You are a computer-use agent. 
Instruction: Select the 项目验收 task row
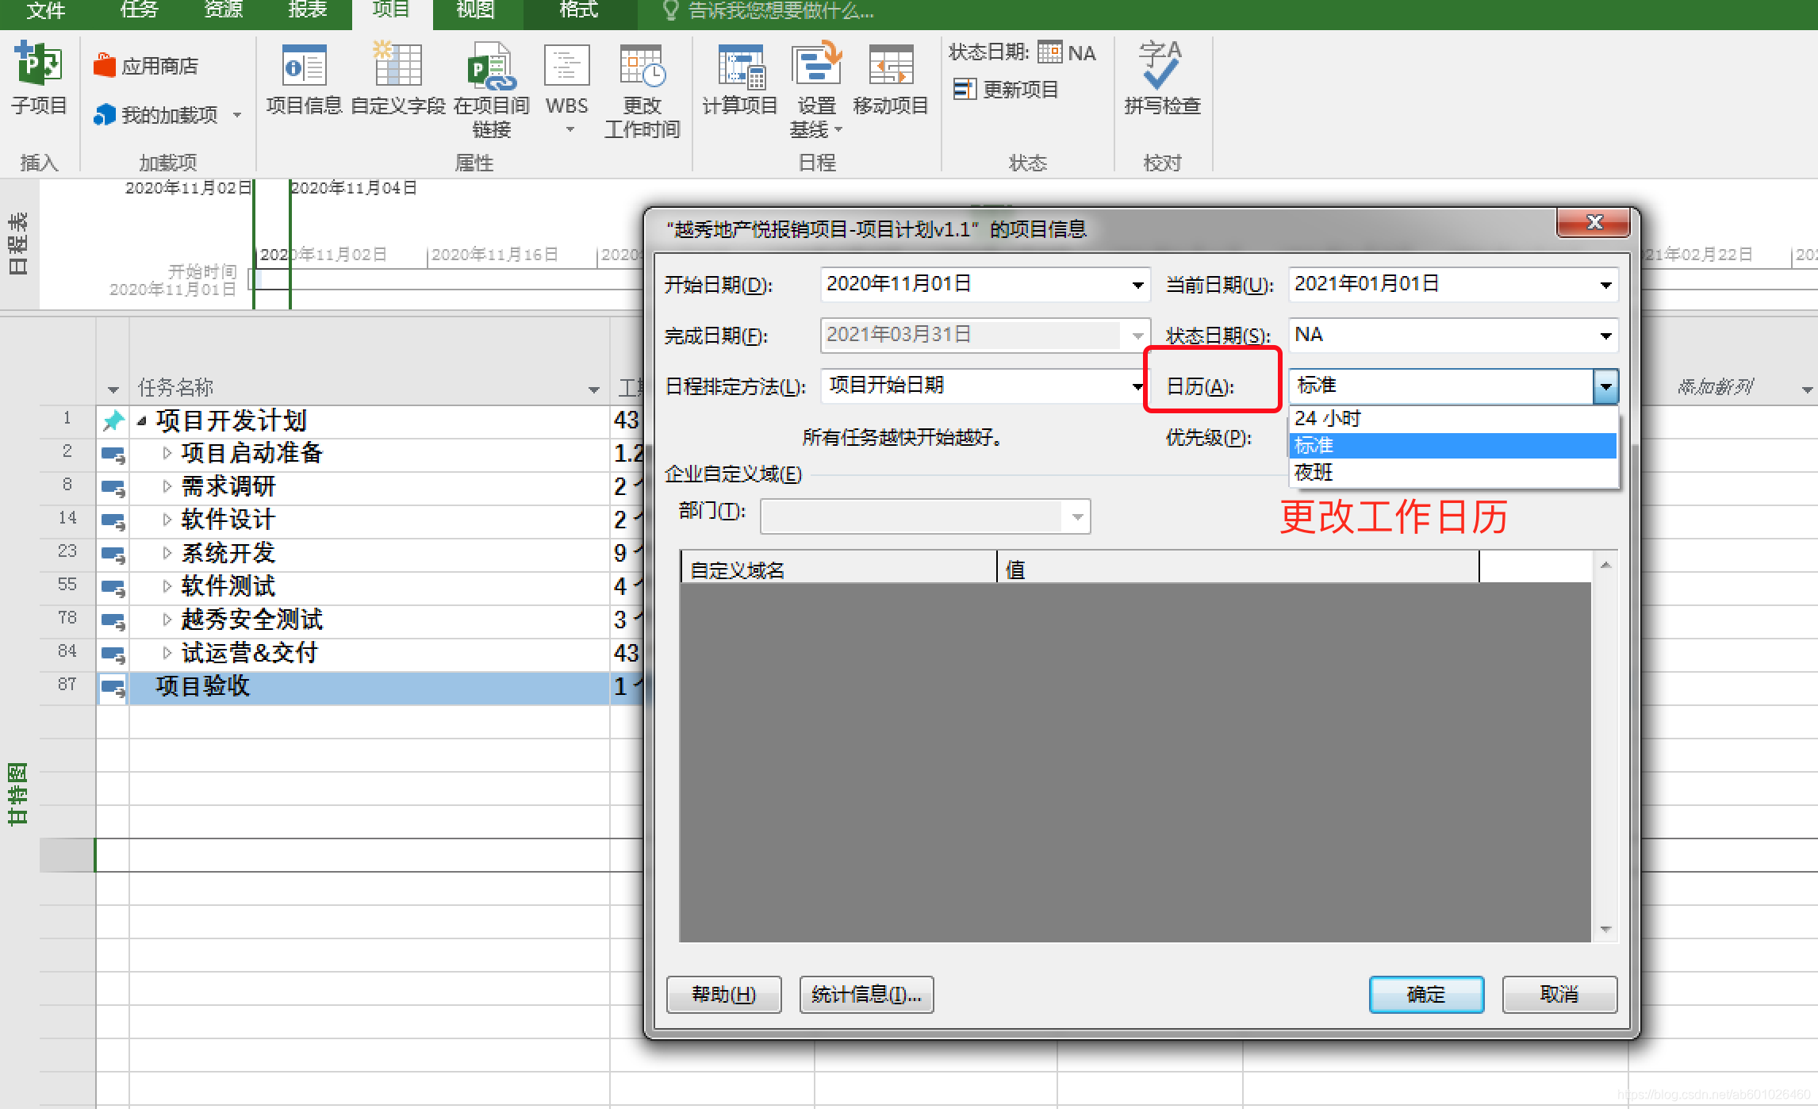[x=368, y=687]
